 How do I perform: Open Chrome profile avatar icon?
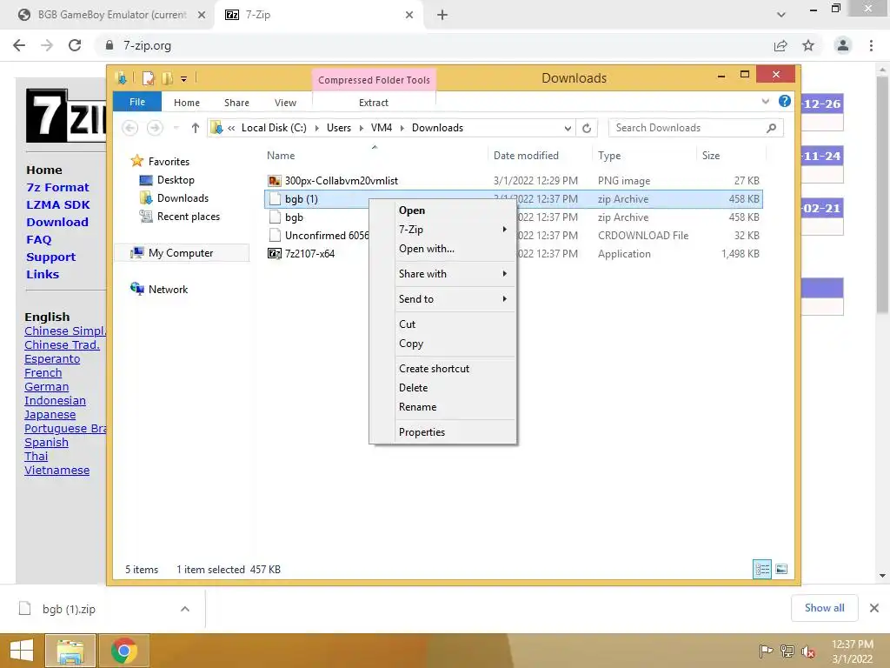click(x=843, y=45)
